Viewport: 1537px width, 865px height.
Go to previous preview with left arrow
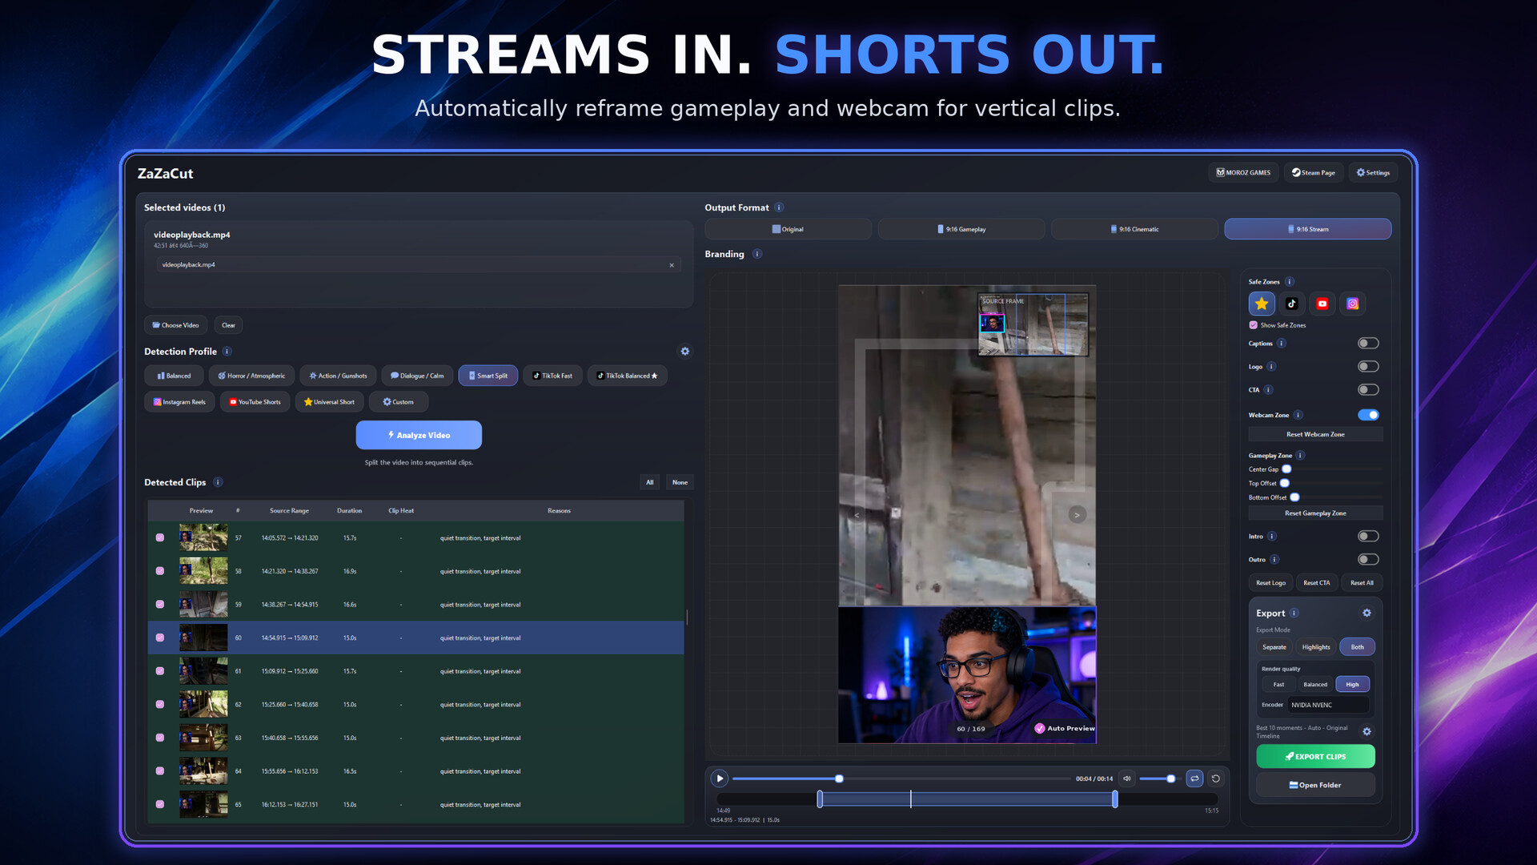pos(857,515)
